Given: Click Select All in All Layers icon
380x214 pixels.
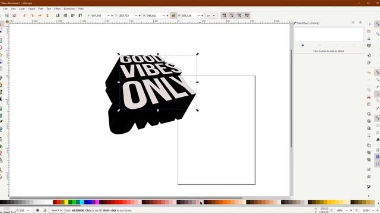Looking at the screenshot, I should [x=7, y=15].
